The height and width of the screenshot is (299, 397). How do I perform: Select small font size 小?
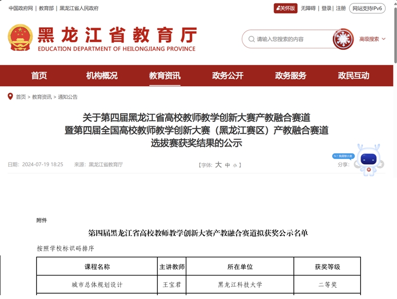235,165
